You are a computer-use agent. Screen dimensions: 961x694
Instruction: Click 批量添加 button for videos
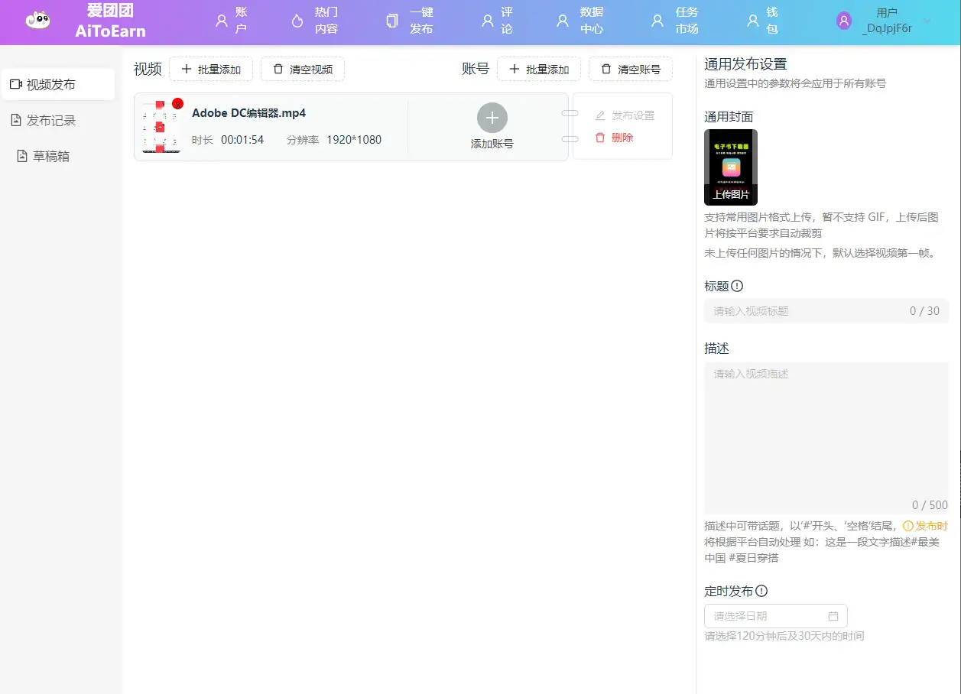pos(211,70)
